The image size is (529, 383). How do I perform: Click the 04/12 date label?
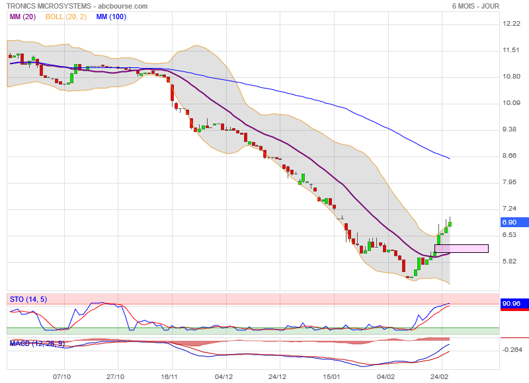224,376
